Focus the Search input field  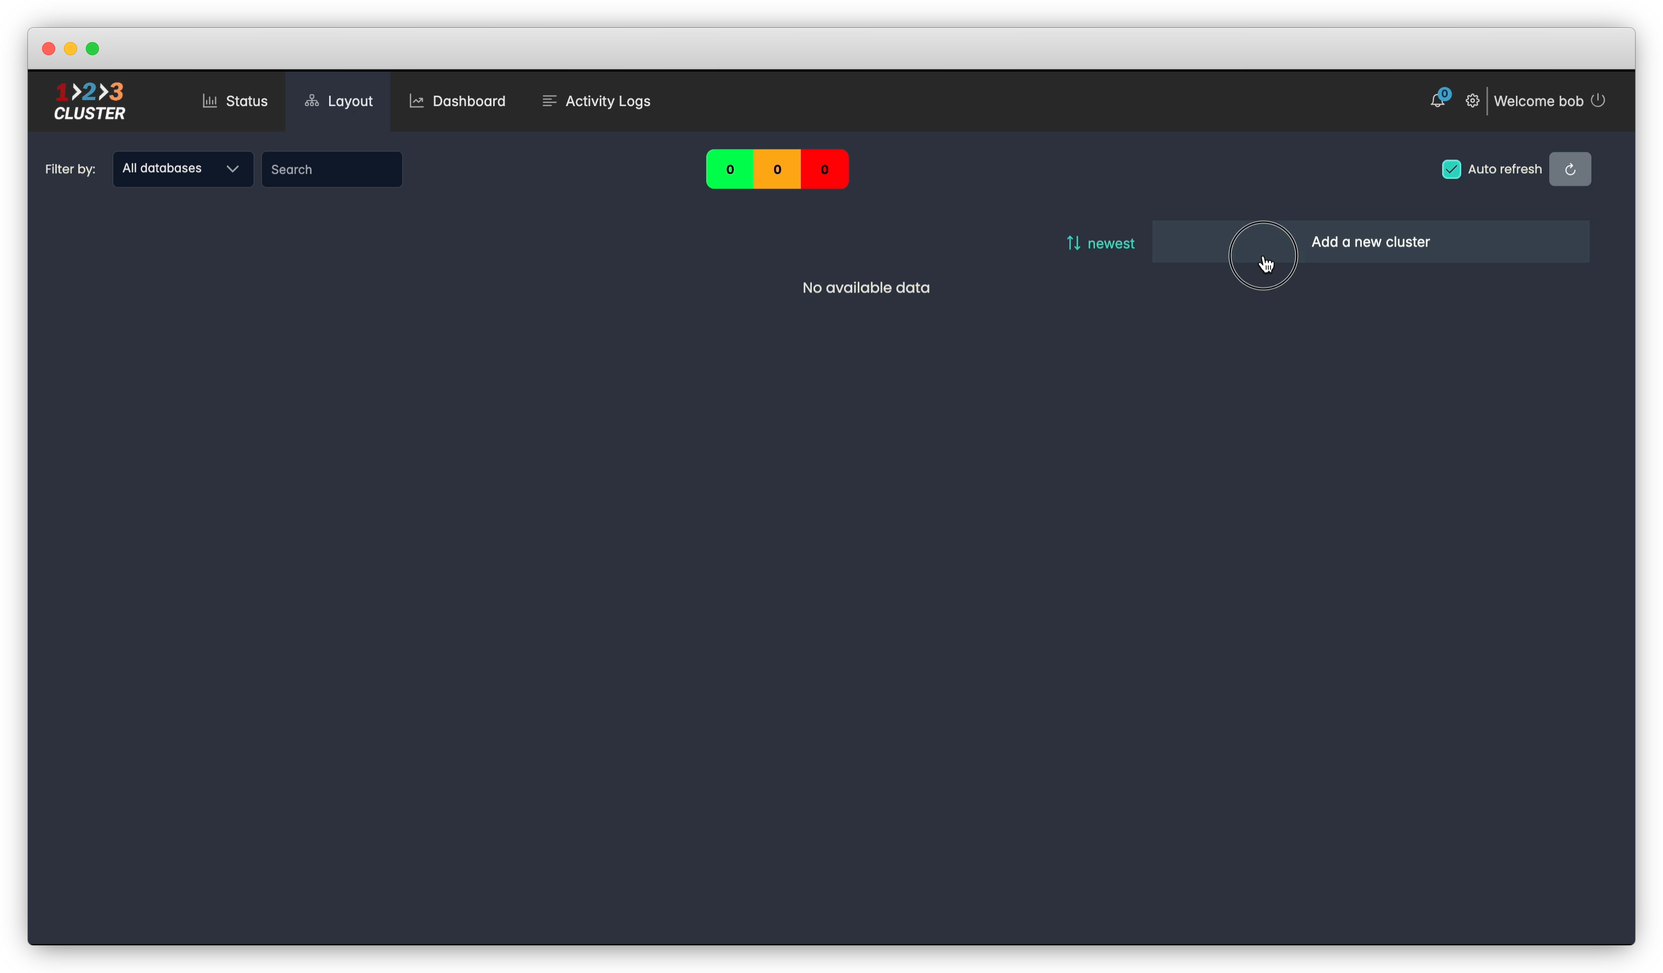coord(332,169)
